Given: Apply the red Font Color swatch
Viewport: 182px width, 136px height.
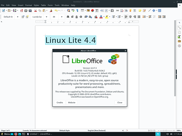Looking at the screenshot, I should 101,17.
